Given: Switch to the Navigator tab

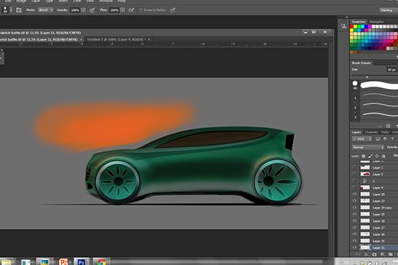Looking at the screenshot, I should (x=376, y=22).
